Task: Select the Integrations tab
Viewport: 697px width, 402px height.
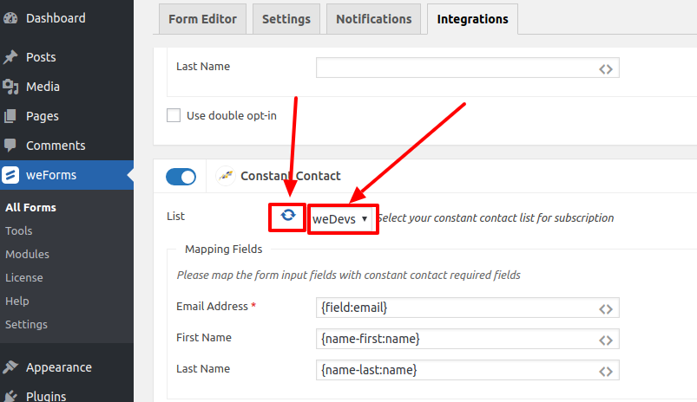Action: tap(472, 19)
